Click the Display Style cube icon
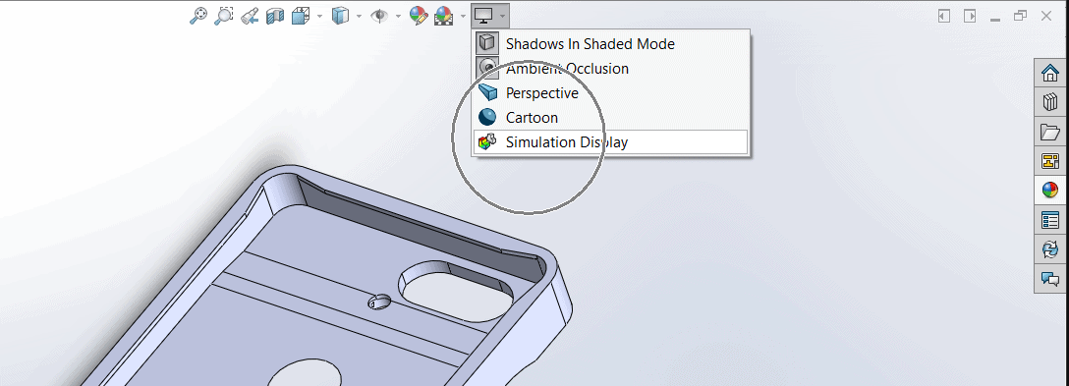Screen dimensions: 1069x386 (340, 15)
